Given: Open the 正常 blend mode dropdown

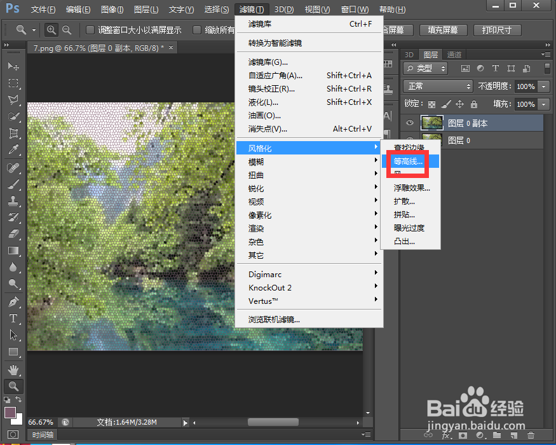Looking at the screenshot, I should [437, 85].
